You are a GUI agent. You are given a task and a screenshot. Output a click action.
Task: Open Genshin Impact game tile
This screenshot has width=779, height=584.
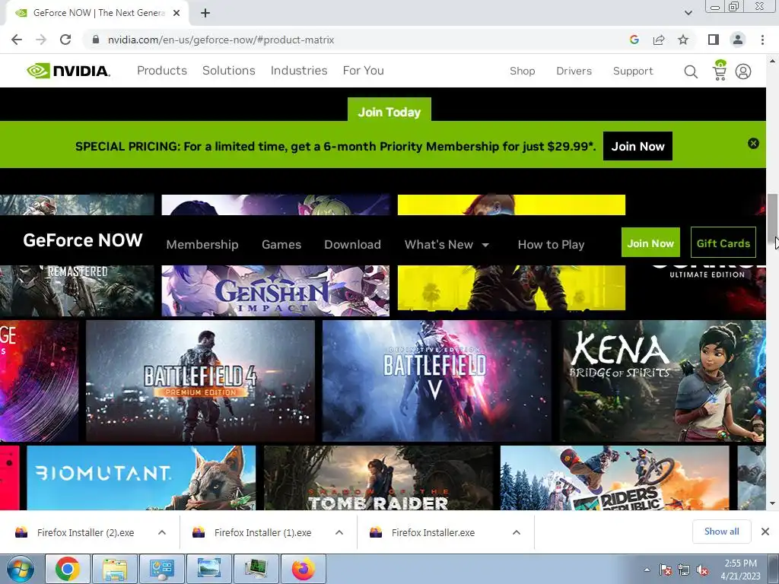pyautogui.click(x=275, y=290)
